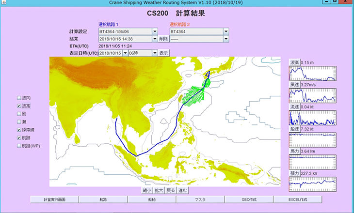The image size is (354, 213).
Task: Open the 06時 hour dropdown
Action: click(x=154, y=53)
